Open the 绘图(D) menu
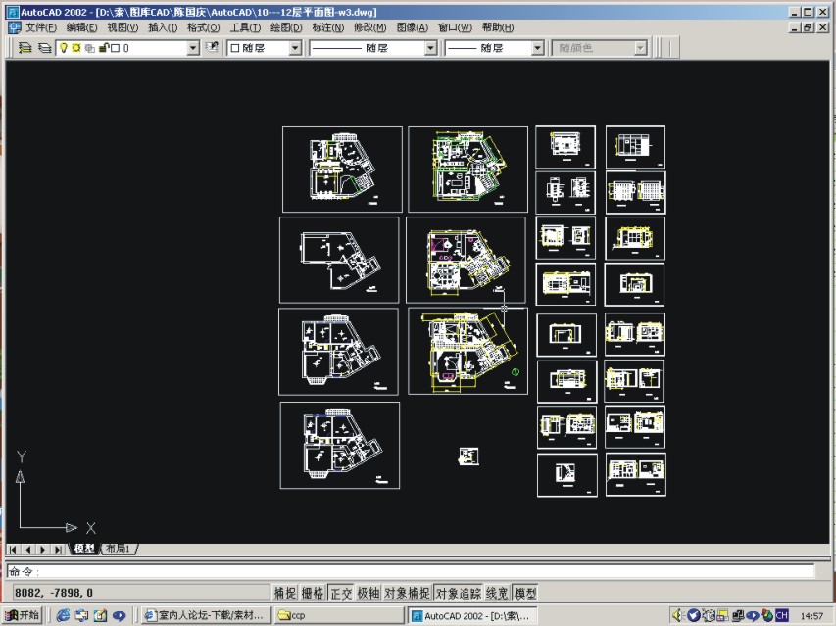This screenshot has width=836, height=626. pos(286,27)
